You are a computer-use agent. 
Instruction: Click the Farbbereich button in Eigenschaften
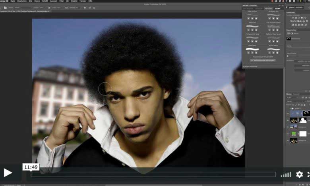pos(302,66)
